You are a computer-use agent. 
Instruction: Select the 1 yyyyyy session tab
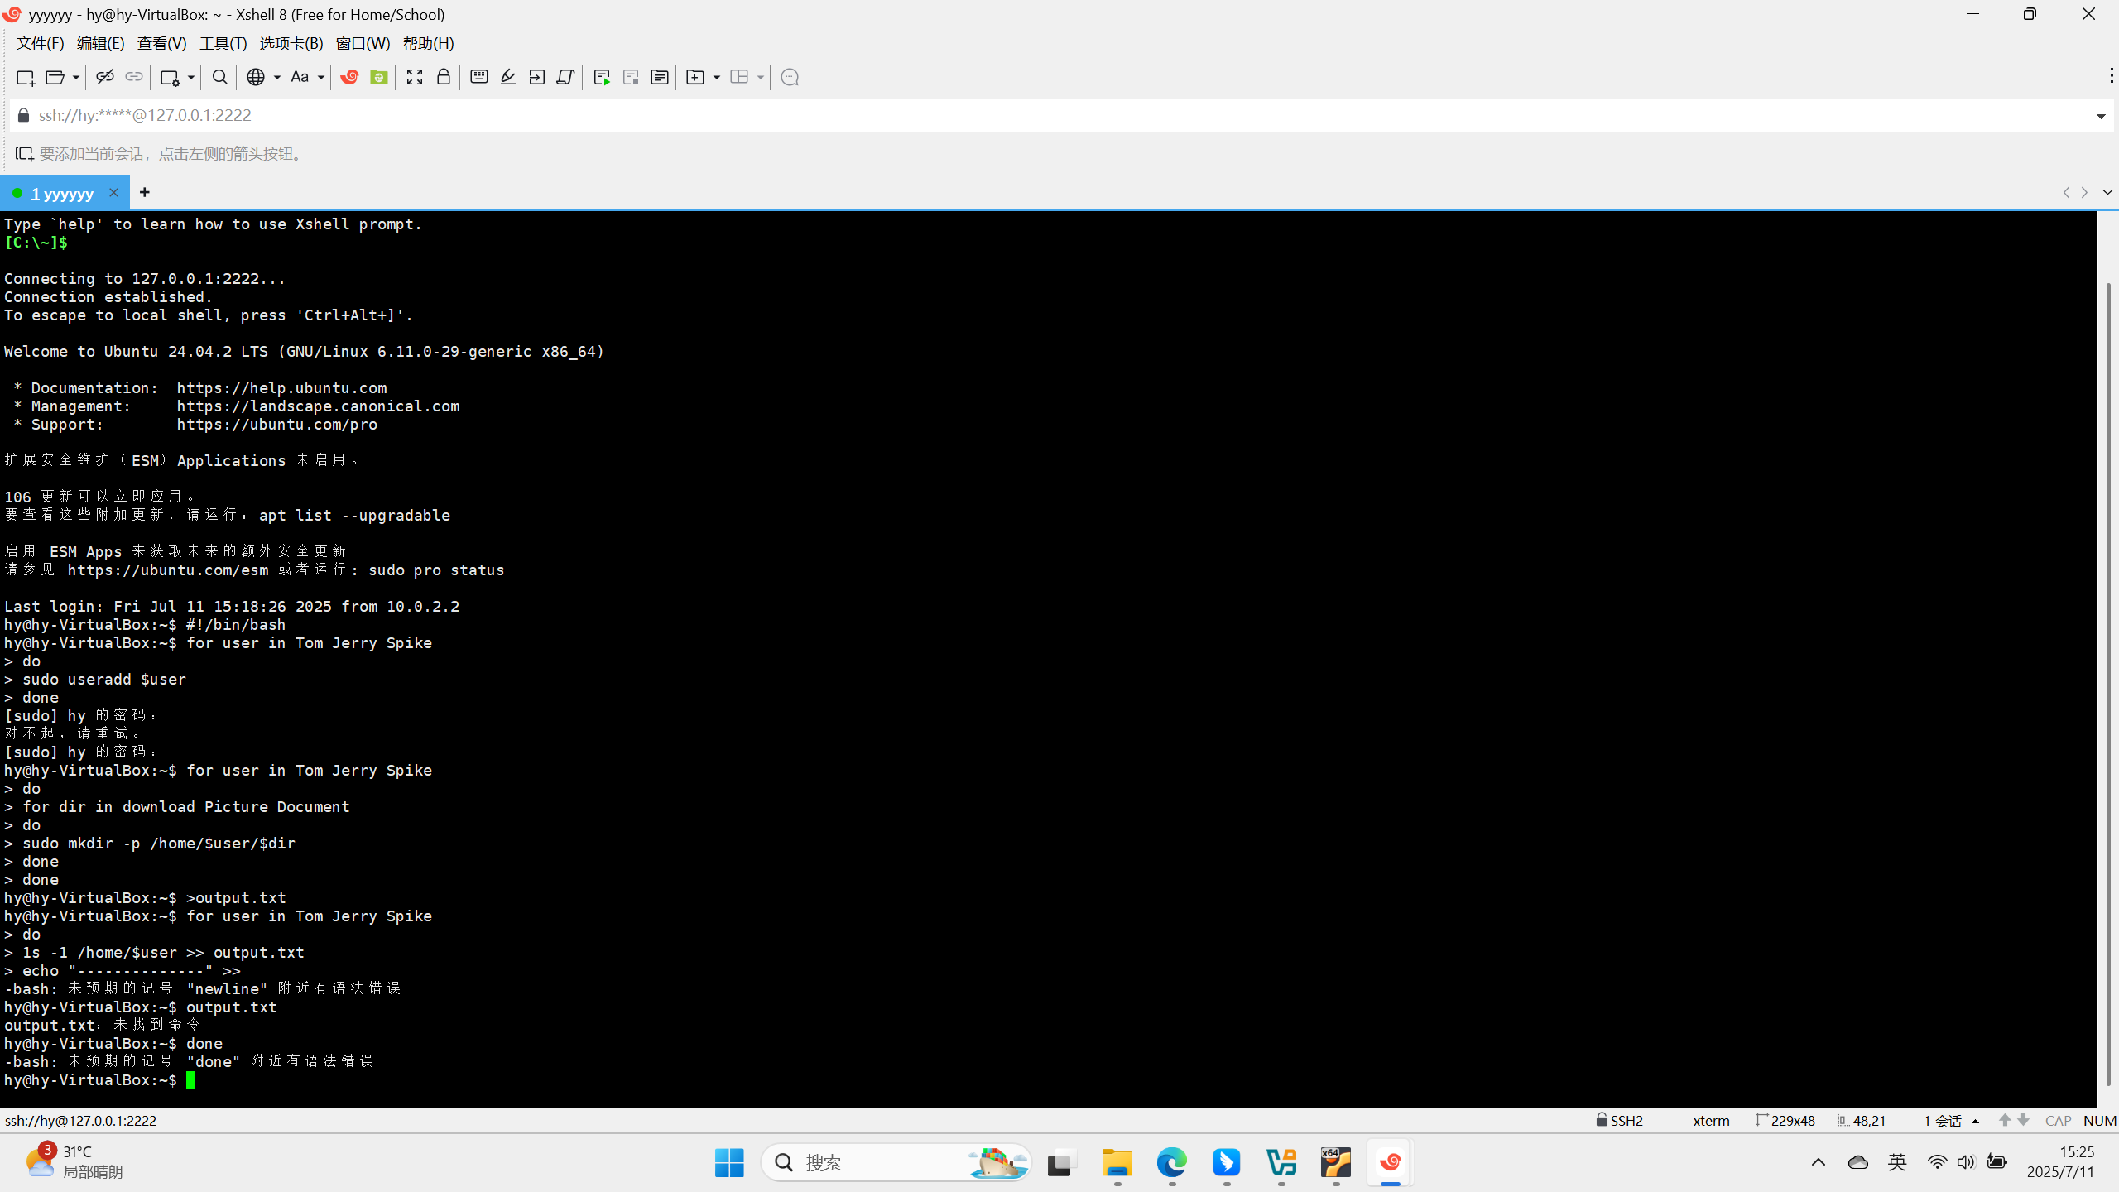(62, 193)
